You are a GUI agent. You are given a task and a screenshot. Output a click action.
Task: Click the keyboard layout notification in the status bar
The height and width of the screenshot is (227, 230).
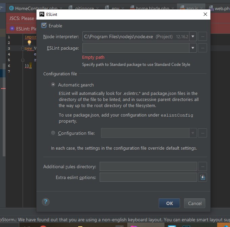115,220
